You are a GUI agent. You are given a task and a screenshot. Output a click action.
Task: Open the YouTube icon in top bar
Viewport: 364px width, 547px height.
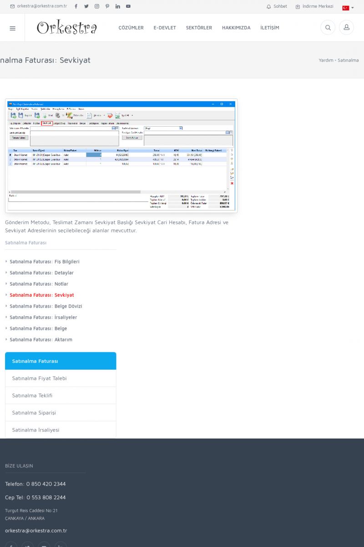pos(128,6)
